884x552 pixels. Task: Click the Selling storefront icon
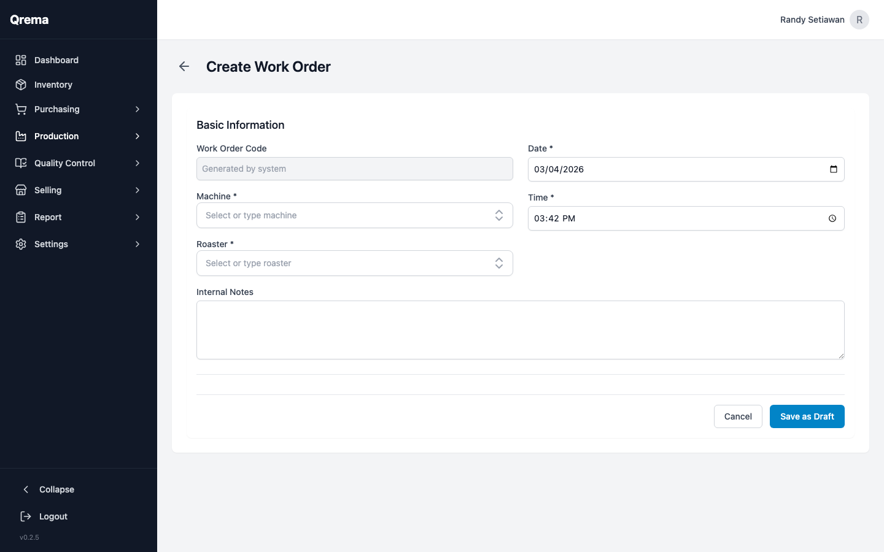20,190
